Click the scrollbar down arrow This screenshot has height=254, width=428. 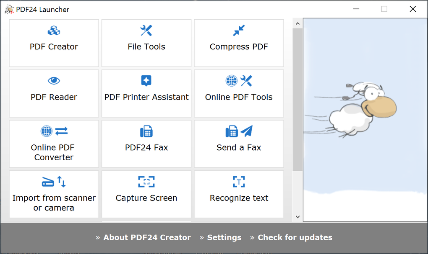298,217
